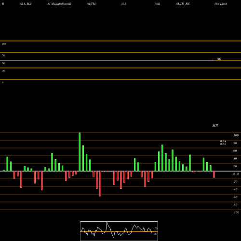Click the 'SI(TM)' header label

92,4
